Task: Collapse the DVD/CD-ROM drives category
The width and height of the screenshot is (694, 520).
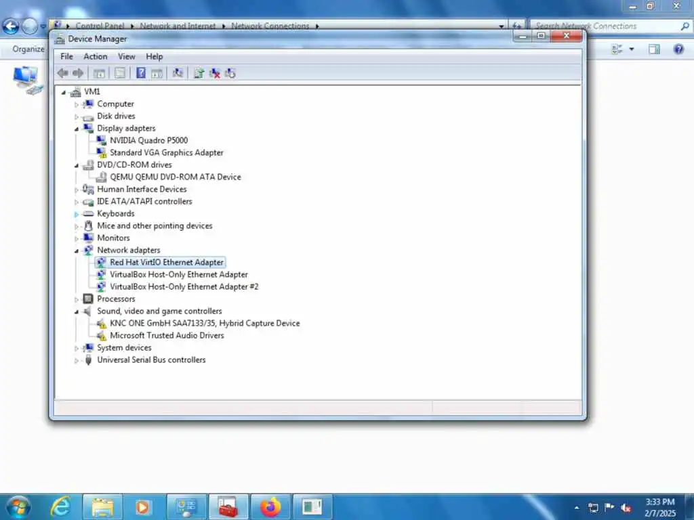Action: (76, 165)
